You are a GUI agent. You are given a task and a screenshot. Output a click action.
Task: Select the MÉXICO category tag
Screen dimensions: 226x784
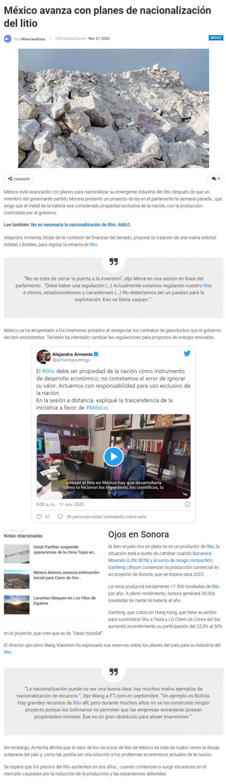[216, 37]
